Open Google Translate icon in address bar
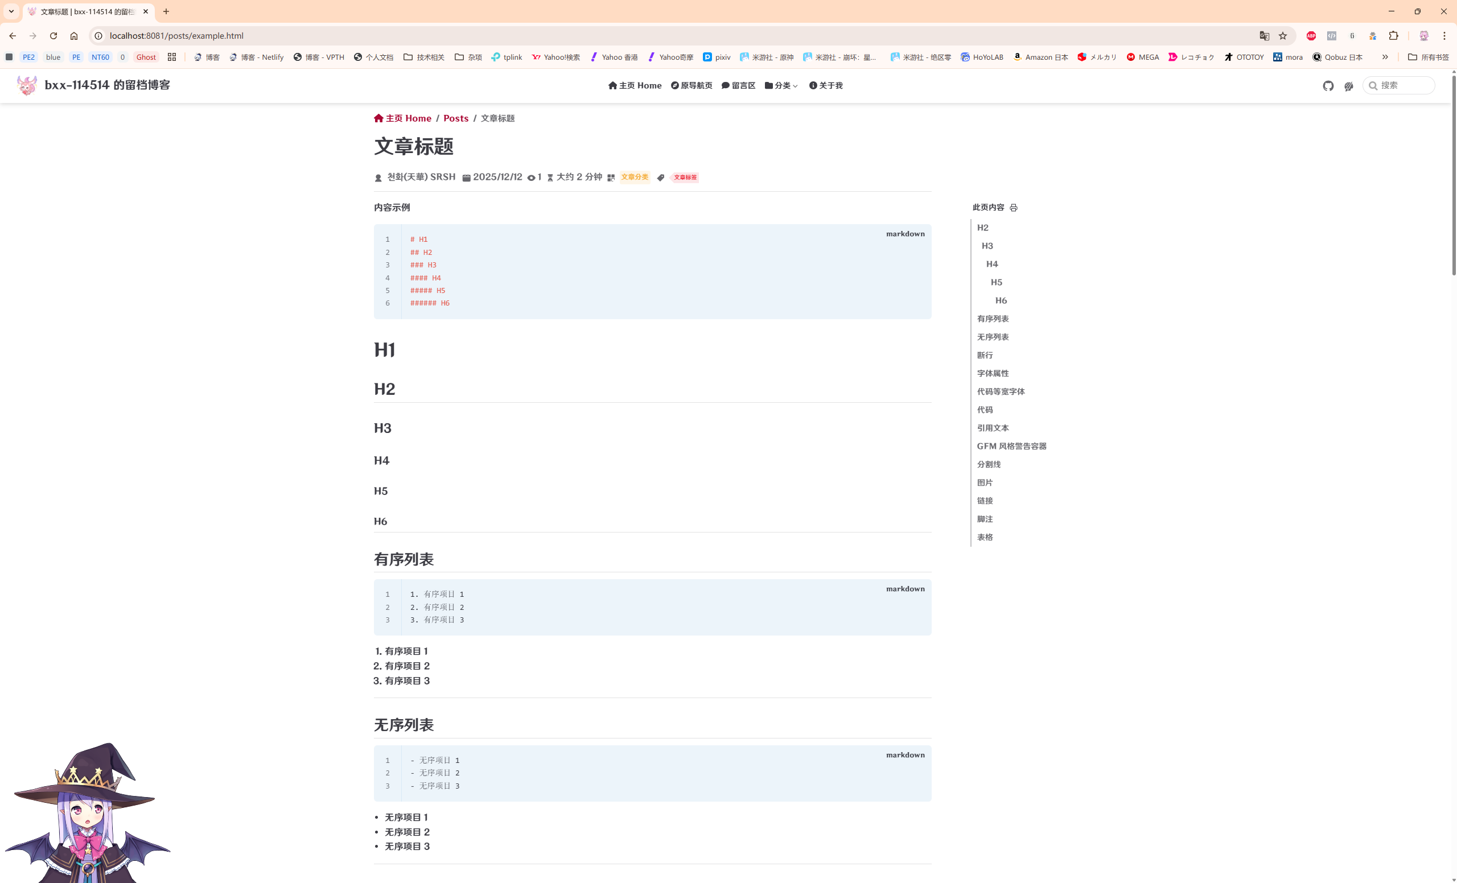This screenshot has height=883, width=1457. point(1264,36)
